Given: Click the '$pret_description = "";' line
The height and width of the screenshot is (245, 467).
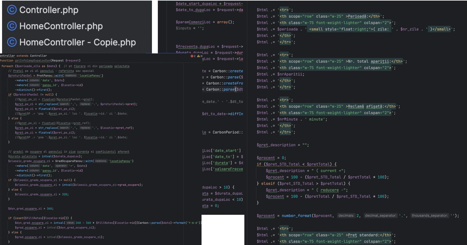Looking at the screenshot, I should pos(283,145).
